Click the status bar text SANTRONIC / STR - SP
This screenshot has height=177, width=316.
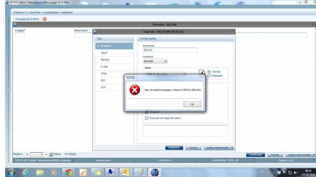pyautogui.click(x=225, y=160)
